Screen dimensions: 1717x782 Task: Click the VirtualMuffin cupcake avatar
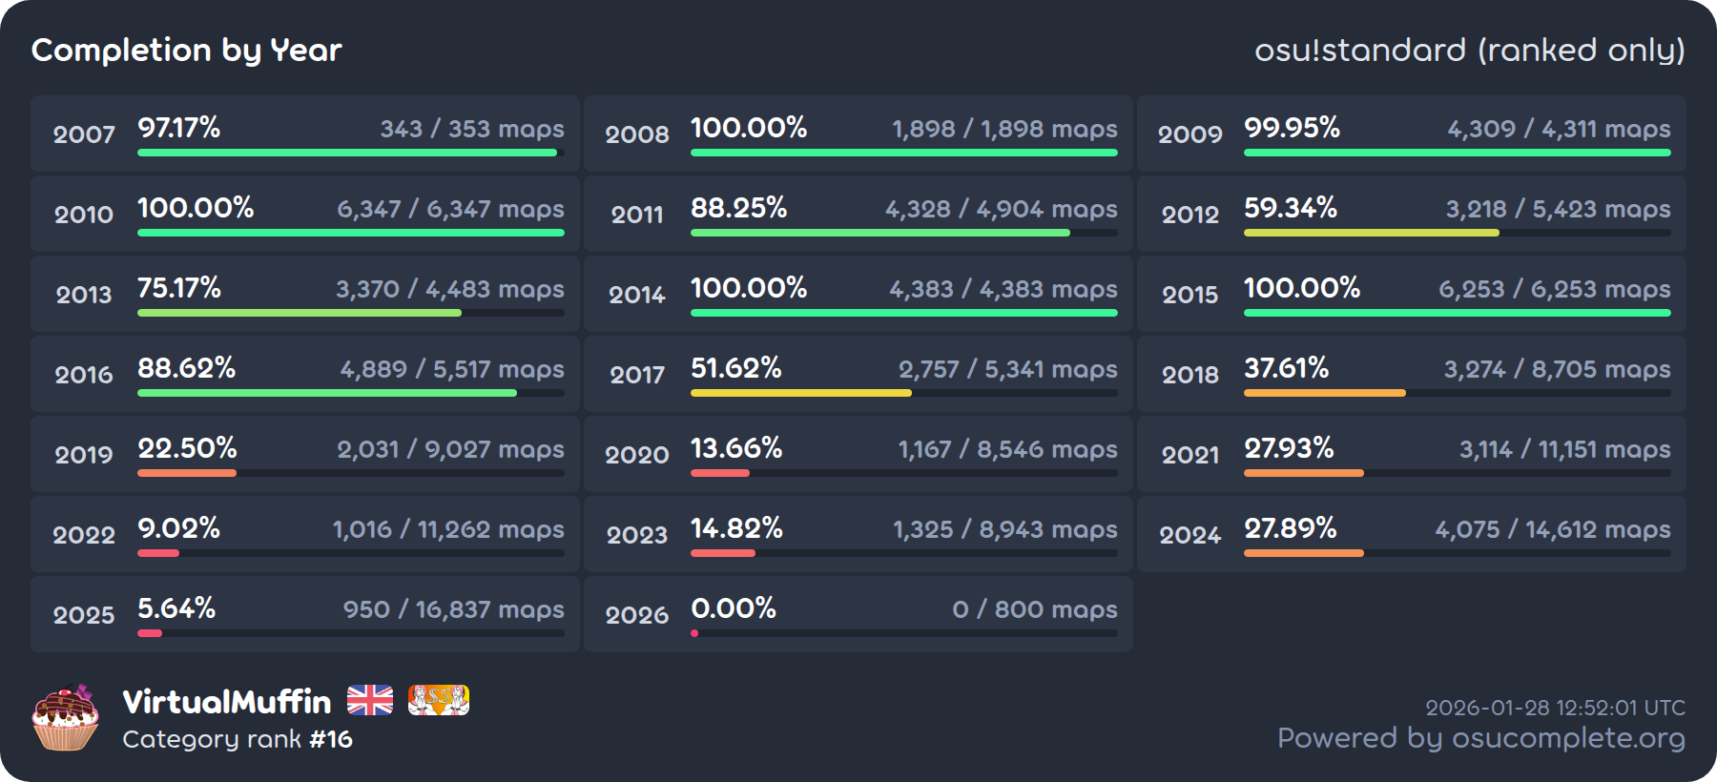click(65, 717)
